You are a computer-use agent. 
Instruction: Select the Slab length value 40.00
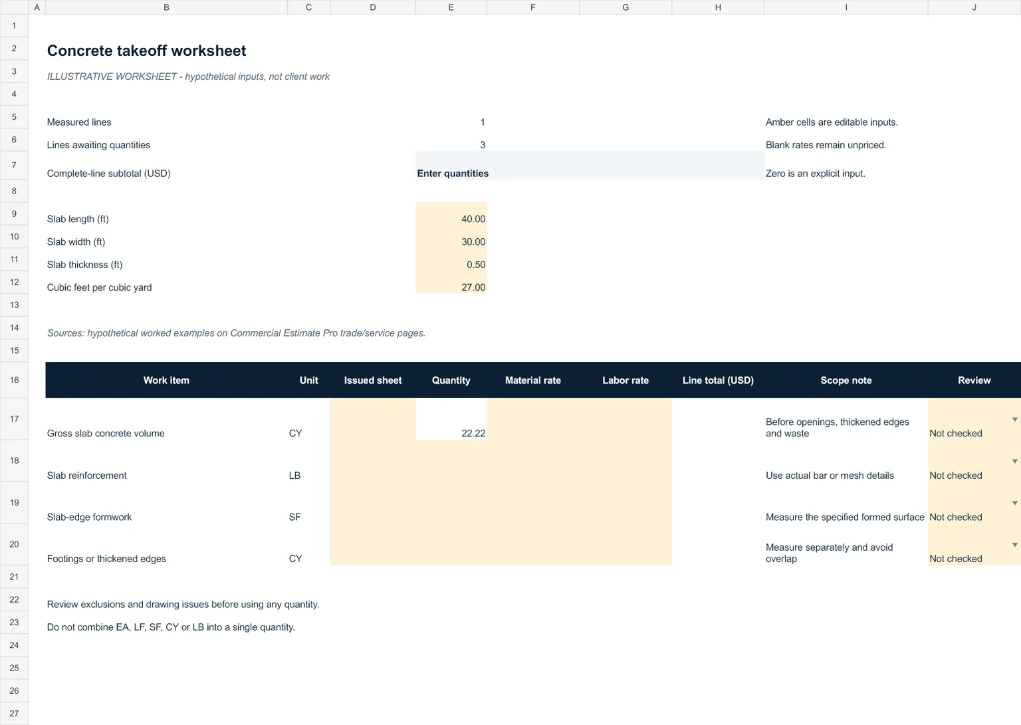point(451,214)
